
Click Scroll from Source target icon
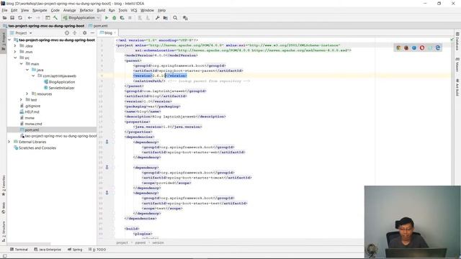67,33
